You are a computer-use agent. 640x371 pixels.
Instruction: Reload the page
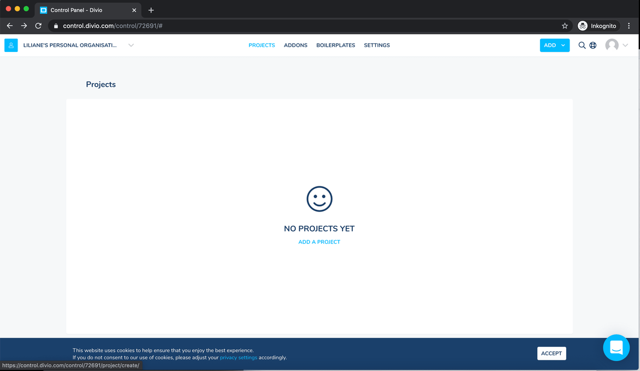point(38,26)
